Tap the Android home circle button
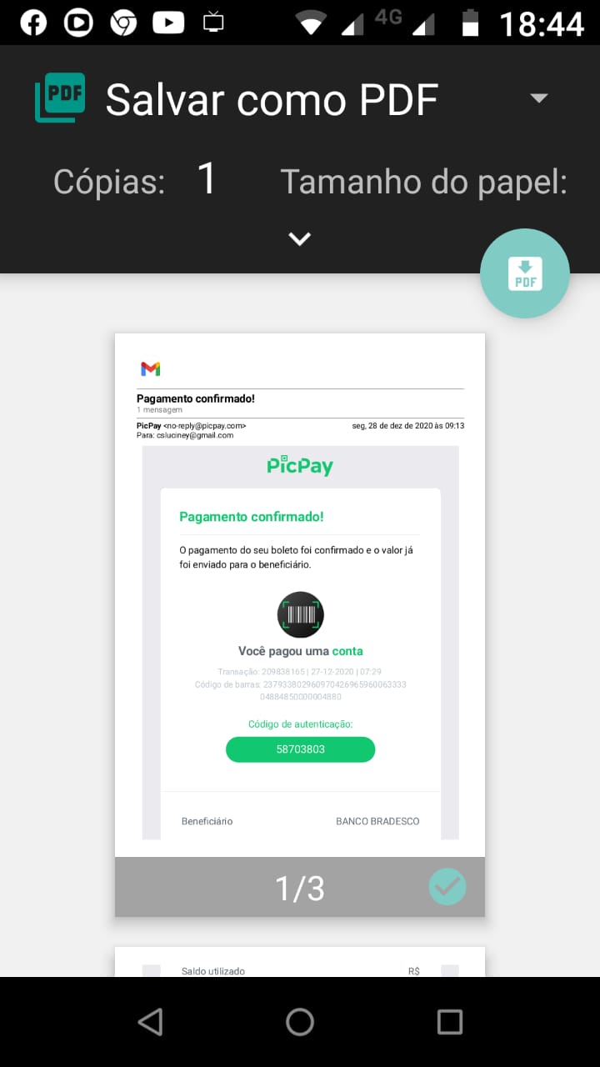The height and width of the screenshot is (1067, 600). click(x=300, y=1022)
